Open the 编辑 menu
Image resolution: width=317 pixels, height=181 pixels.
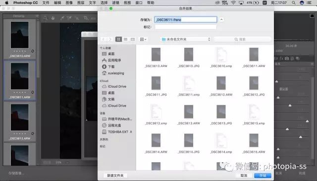click(x=57, y=2)
